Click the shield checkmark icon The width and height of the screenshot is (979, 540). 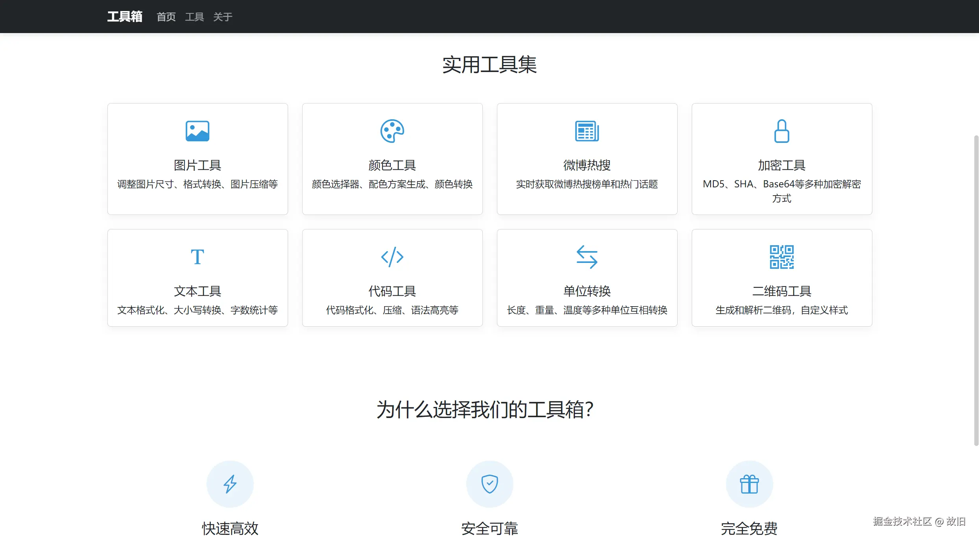(x=489, y=484)
